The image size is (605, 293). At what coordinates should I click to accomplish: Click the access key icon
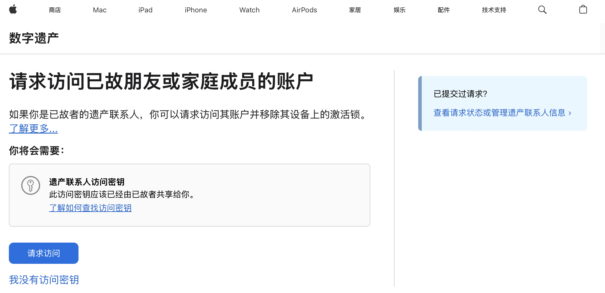(31, 185)
